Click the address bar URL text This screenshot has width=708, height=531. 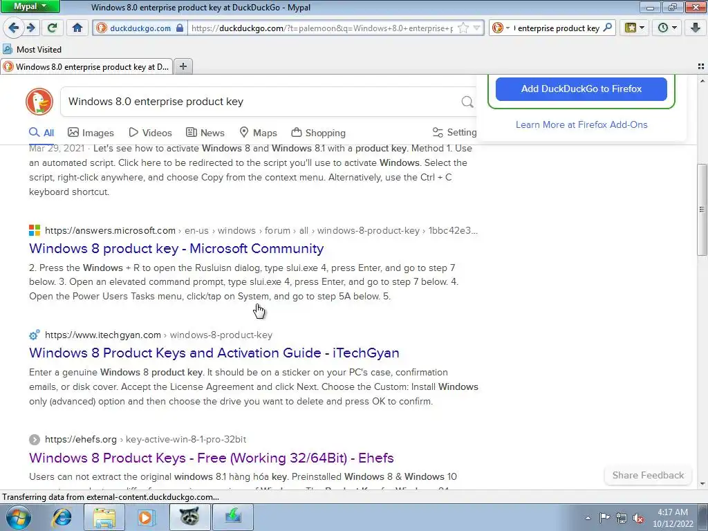tap(322, 28)
